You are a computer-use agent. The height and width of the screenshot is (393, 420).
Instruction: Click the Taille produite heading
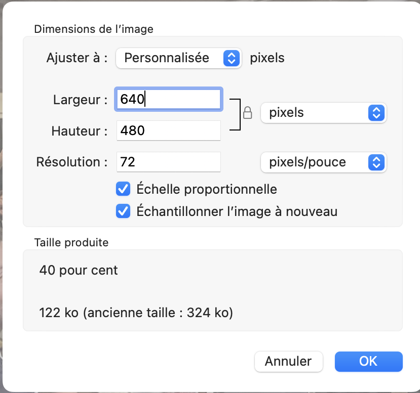point(71,242)
